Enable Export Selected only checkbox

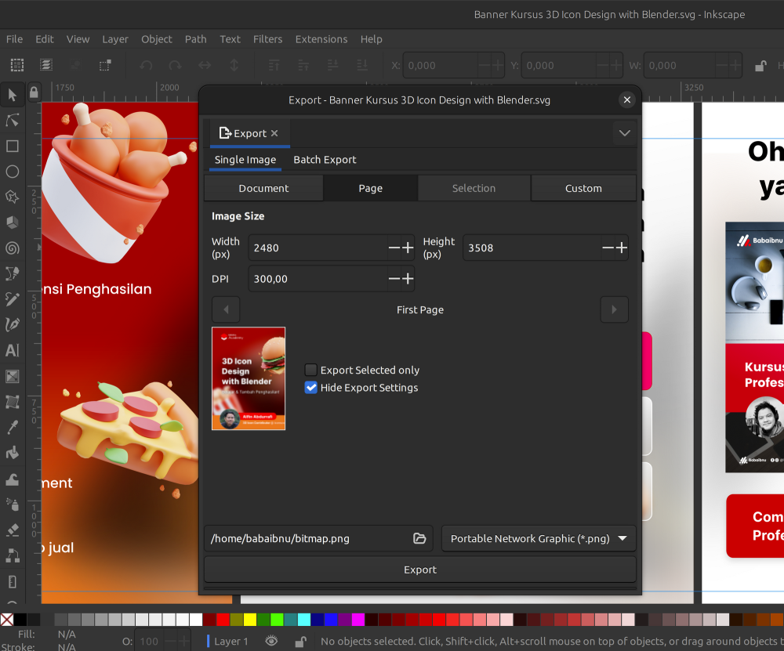(x=311, y=370)
